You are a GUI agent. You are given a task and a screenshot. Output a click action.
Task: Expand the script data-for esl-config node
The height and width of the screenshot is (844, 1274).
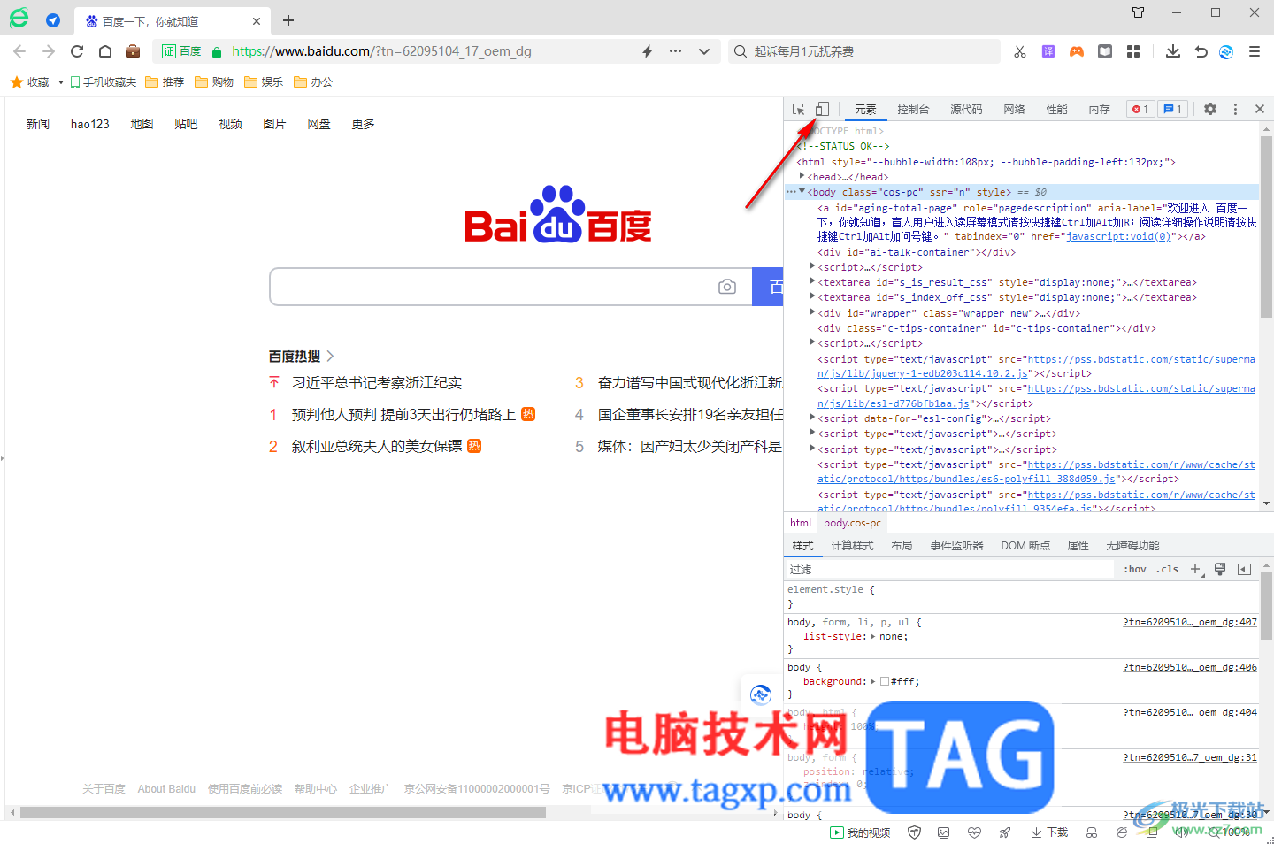(813, 418)
